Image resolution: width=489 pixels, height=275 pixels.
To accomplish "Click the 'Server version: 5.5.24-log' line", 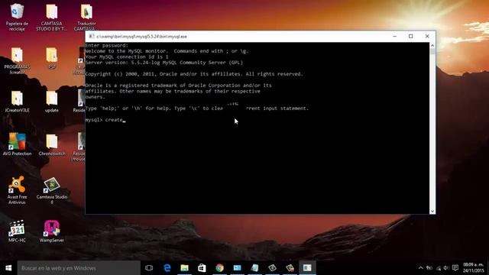I will pyautogui.click(x=164, y=63).
